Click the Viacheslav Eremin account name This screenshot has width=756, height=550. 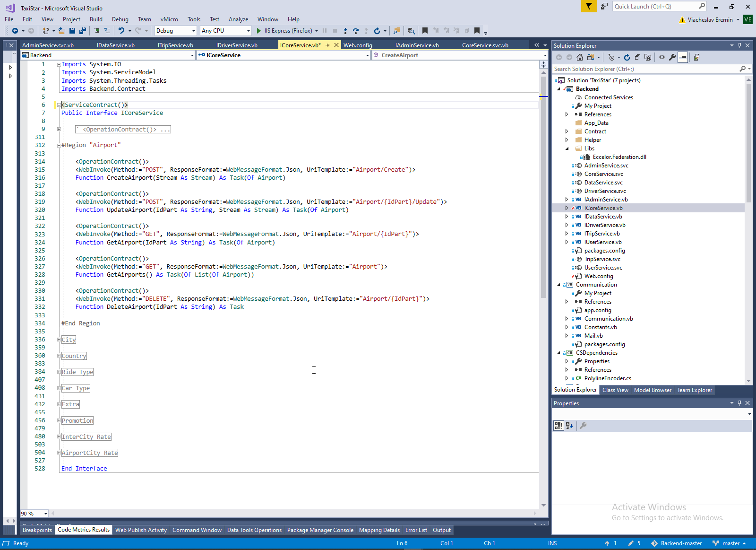tap(710, 20)
